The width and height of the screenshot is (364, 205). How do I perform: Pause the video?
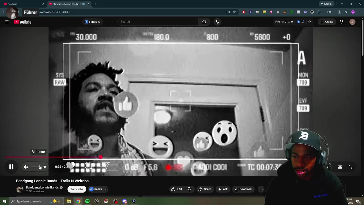[x=11, y=167]
